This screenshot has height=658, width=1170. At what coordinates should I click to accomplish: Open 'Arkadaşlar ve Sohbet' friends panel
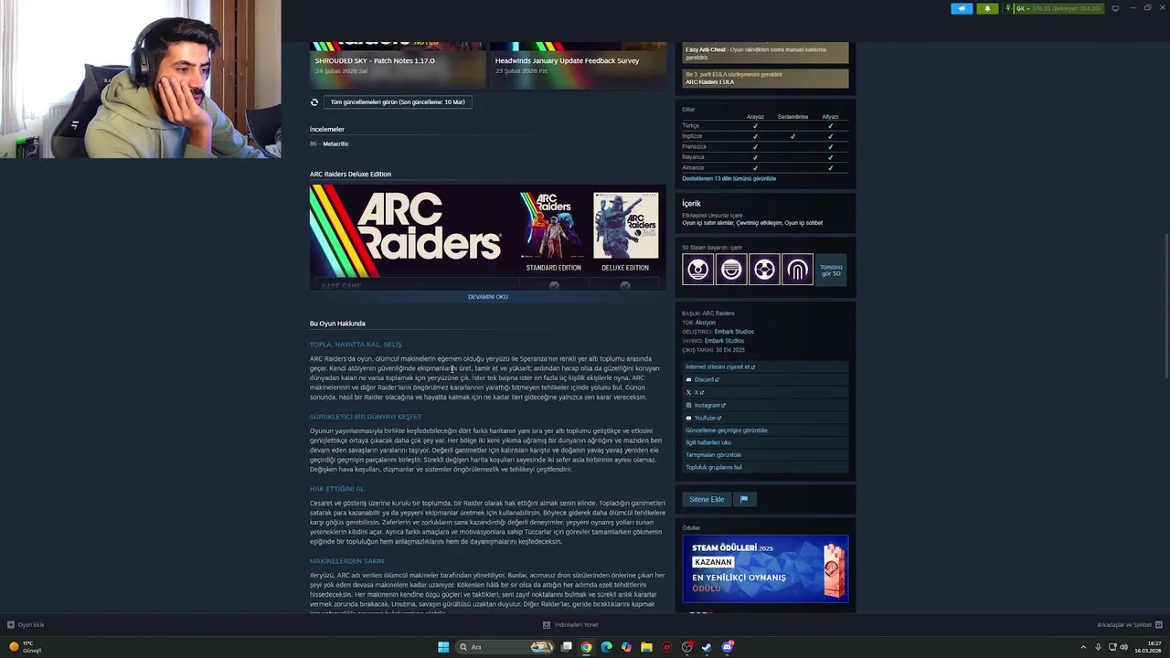point(1128,625)
